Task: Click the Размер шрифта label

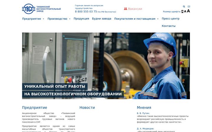Action: (x=172, y=11)
